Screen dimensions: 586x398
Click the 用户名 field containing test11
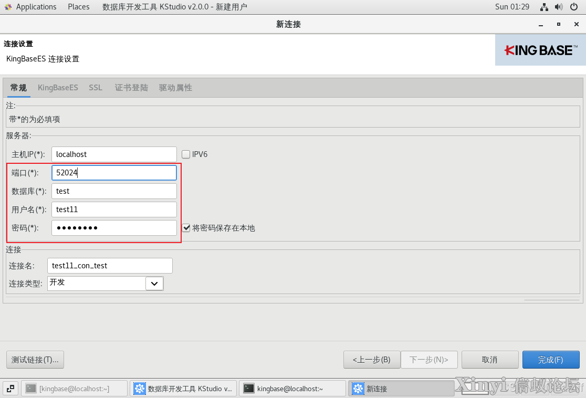click(114, 210)
